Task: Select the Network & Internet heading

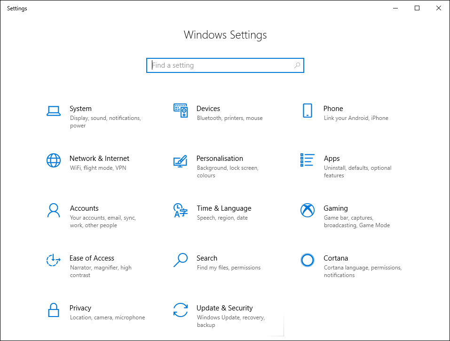Action: [99, 159]
